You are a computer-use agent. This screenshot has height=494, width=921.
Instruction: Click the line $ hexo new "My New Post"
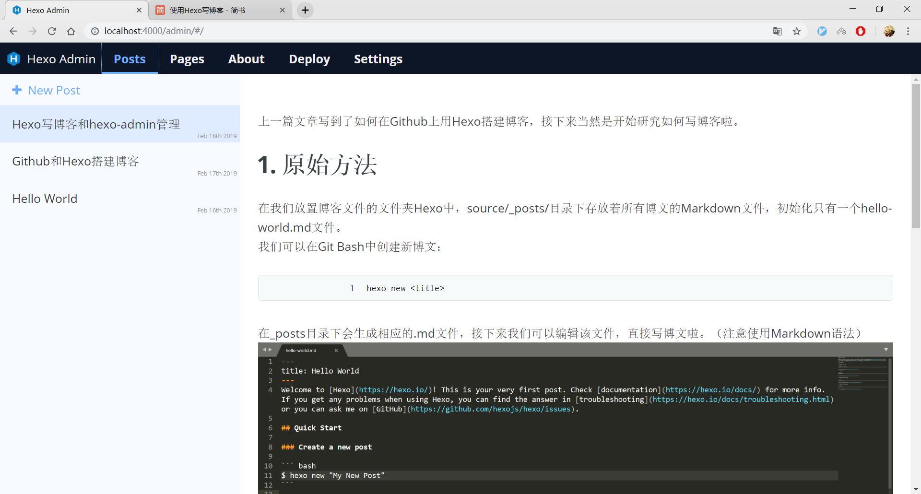pos(333,475)
